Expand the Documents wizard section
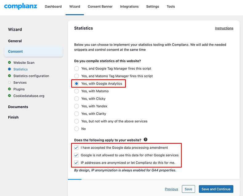Viewport: 243px width, 196px height. [18, 107]
